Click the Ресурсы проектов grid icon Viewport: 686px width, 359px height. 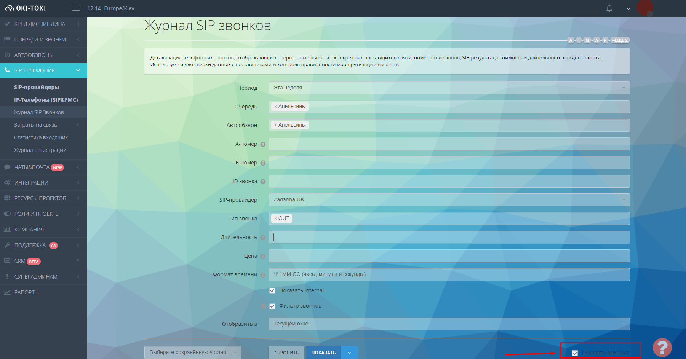click(7, 198)
